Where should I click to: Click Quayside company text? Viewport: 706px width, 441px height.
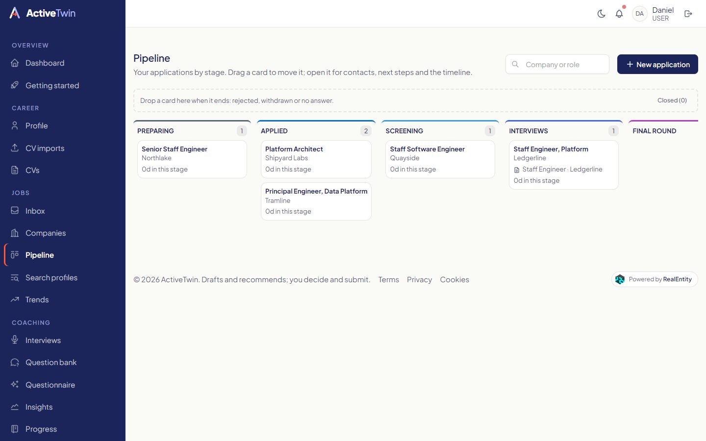405,158
